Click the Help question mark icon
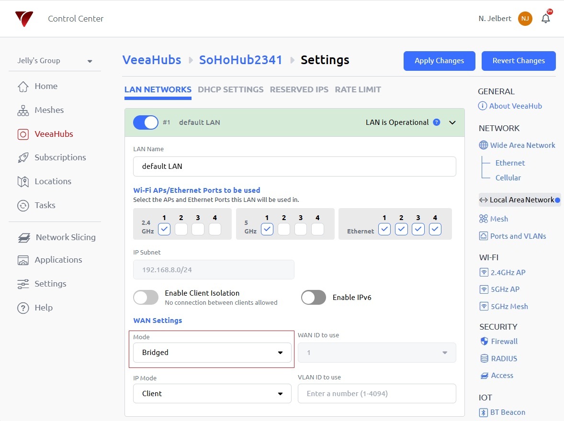 [x=23, y=308]
